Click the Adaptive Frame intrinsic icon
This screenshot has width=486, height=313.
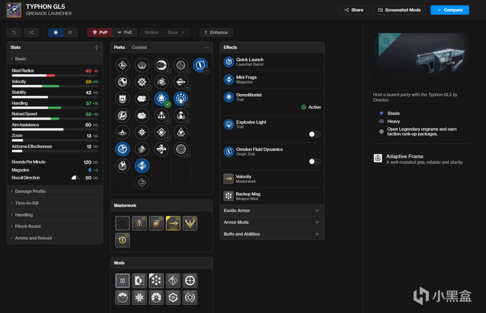pos(378,158)
